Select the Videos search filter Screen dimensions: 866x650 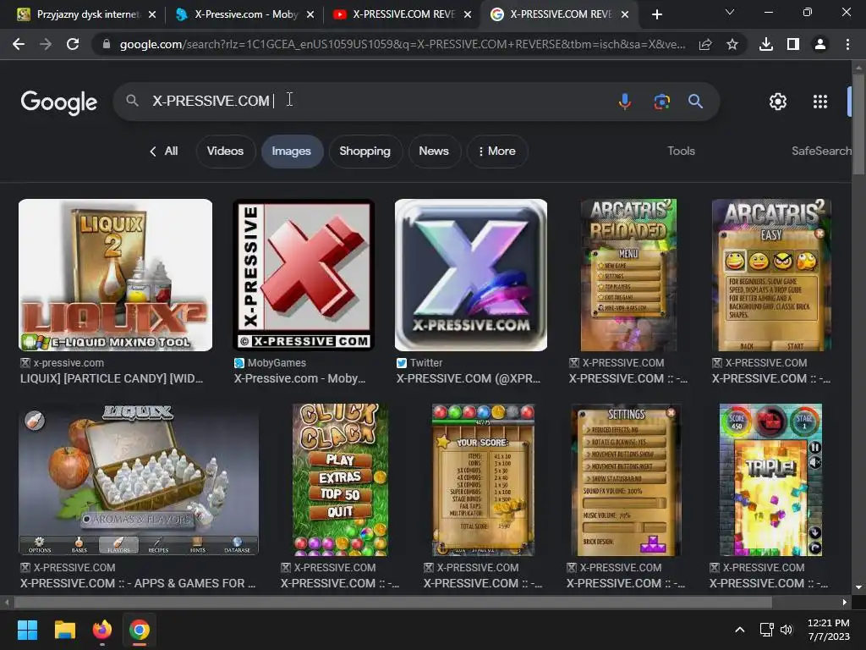point(225,151)
